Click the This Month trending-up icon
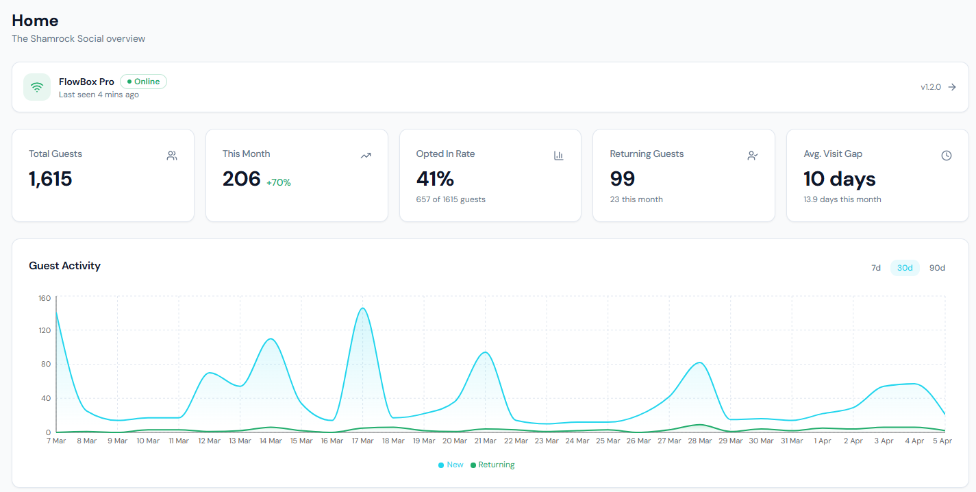Viewport: 976px width, 492px height. click(366, 156)
